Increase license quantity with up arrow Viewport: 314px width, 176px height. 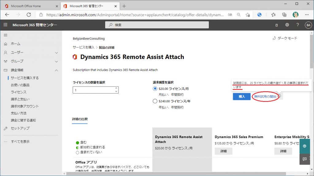coord(116,88)
